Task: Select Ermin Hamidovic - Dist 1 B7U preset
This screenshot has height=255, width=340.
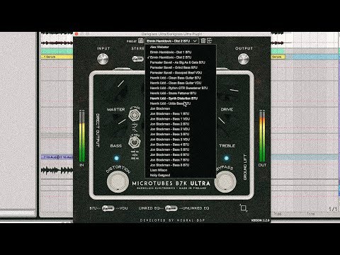Action: pos(181,52)
